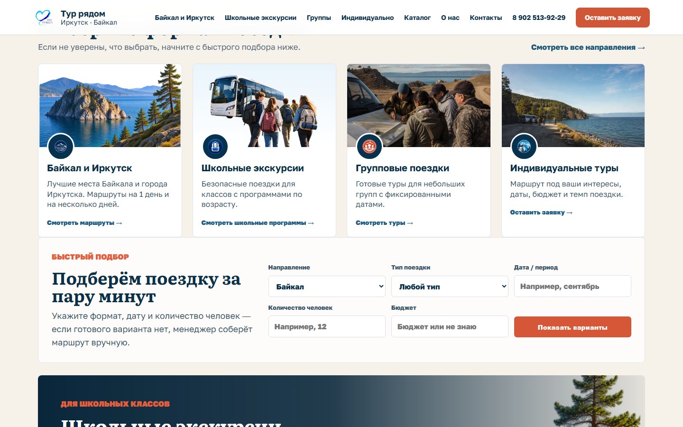This screenshot has width=683, height=427.
Task: Click the Индивидуальные туры card heading
Action: pos(564,168)
